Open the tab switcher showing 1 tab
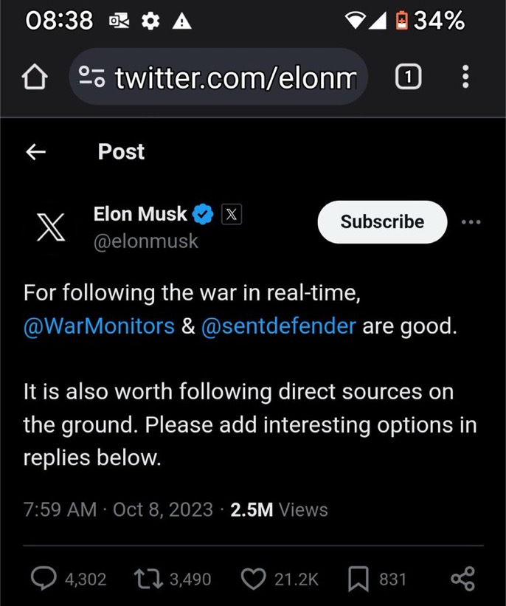This screenshot has width=506, height=606. point(409,77)
